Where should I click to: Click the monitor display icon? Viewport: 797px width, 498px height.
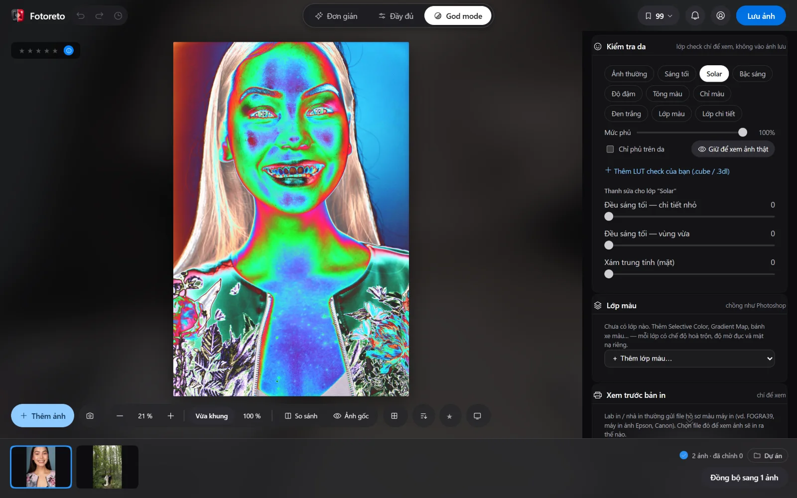[477, 416]
